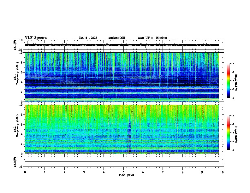The height and width of the screenshot is (193, 250).
Task: Click time axis tick label "1"
Action: pos(45,172)
